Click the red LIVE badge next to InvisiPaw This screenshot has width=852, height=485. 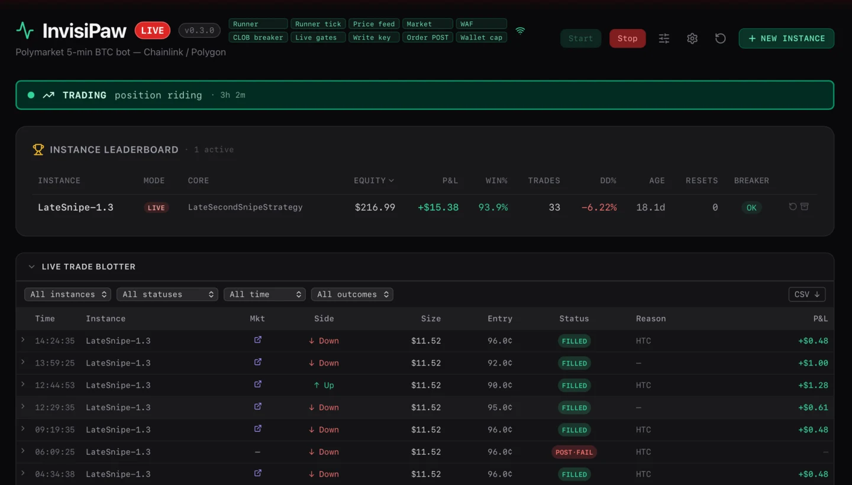click(153, 30)
